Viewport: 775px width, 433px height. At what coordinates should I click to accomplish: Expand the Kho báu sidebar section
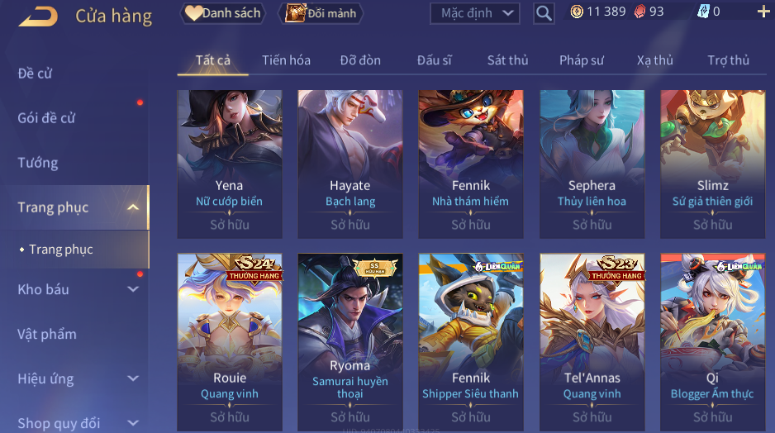pos(132,289)
